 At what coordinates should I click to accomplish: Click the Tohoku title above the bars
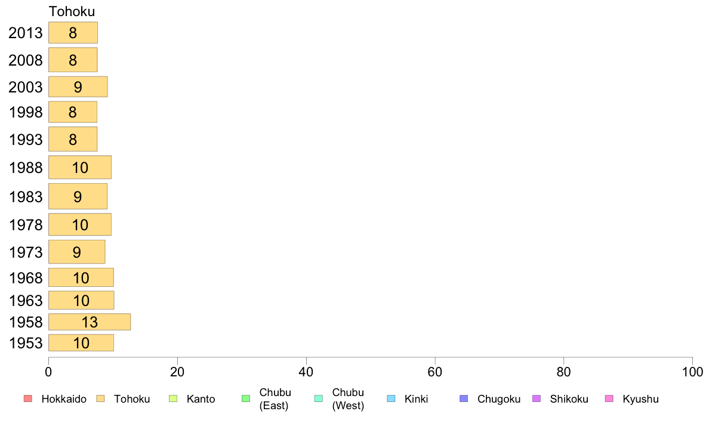[72, 11]
